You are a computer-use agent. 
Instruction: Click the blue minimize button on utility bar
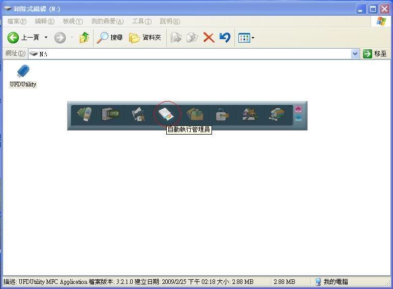[298, 118]
